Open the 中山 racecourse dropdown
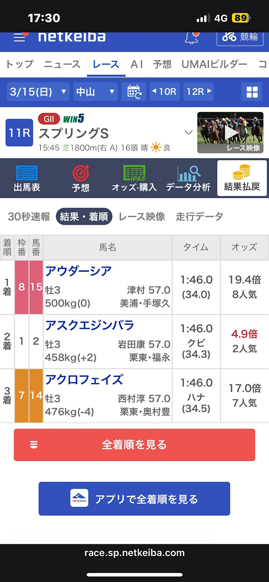 (x=95, y=92)
